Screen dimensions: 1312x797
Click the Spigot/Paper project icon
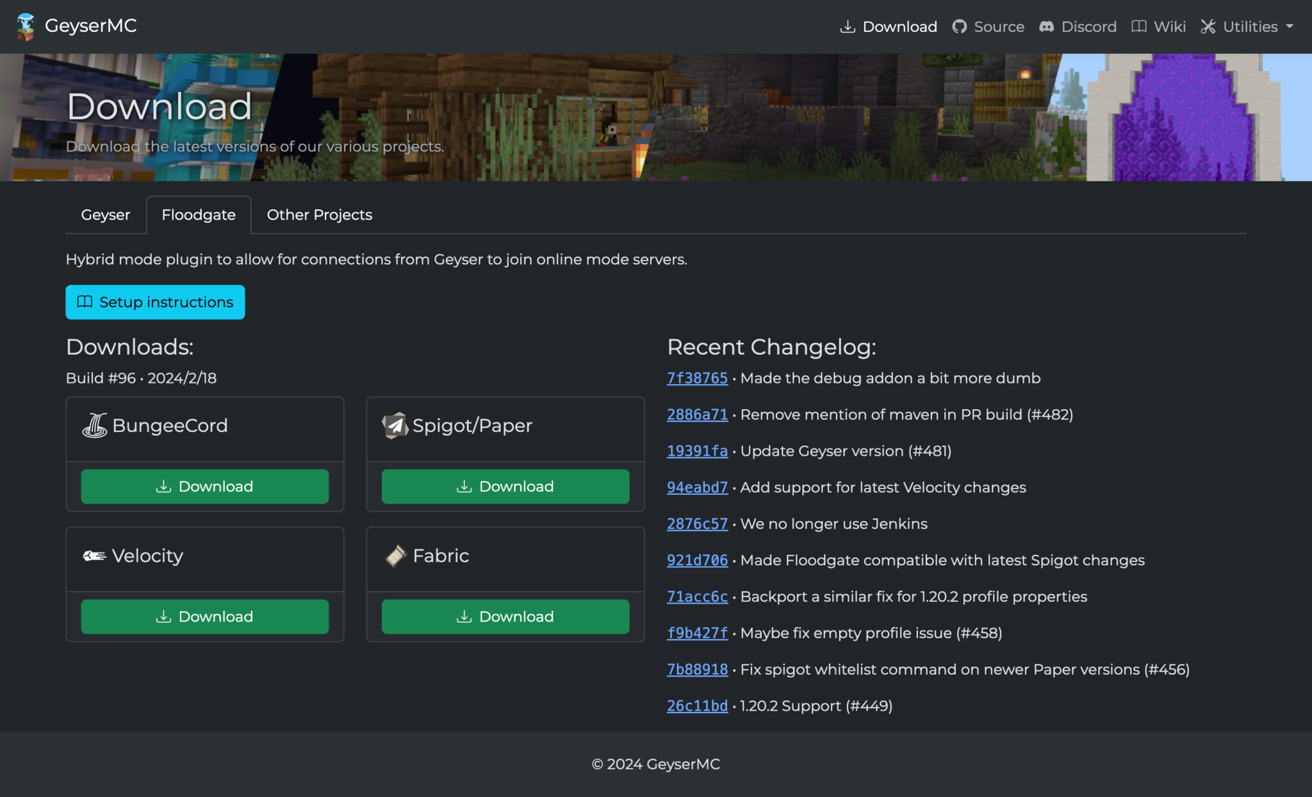[395, 424]
